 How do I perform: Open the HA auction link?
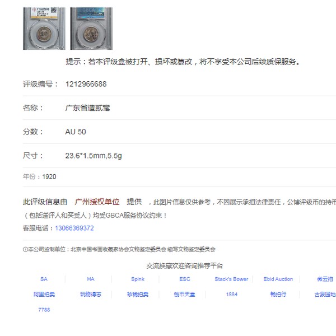91,279
